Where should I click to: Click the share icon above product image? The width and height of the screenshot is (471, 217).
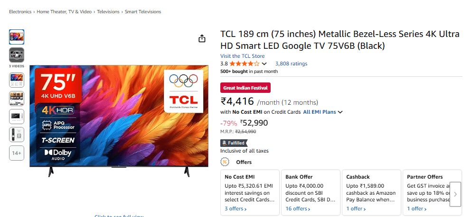point(202,38)
